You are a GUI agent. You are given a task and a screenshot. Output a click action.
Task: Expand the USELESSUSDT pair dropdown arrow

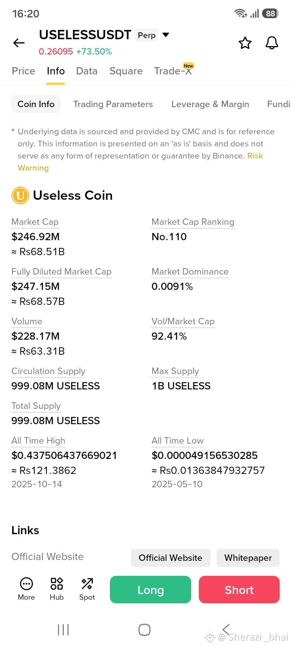click(166, 35)
